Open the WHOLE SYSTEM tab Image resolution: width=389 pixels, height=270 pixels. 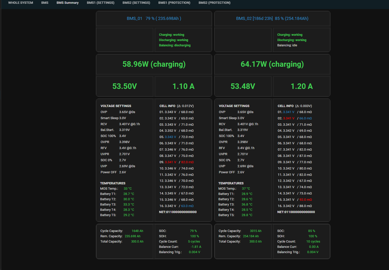click(21, 3)
